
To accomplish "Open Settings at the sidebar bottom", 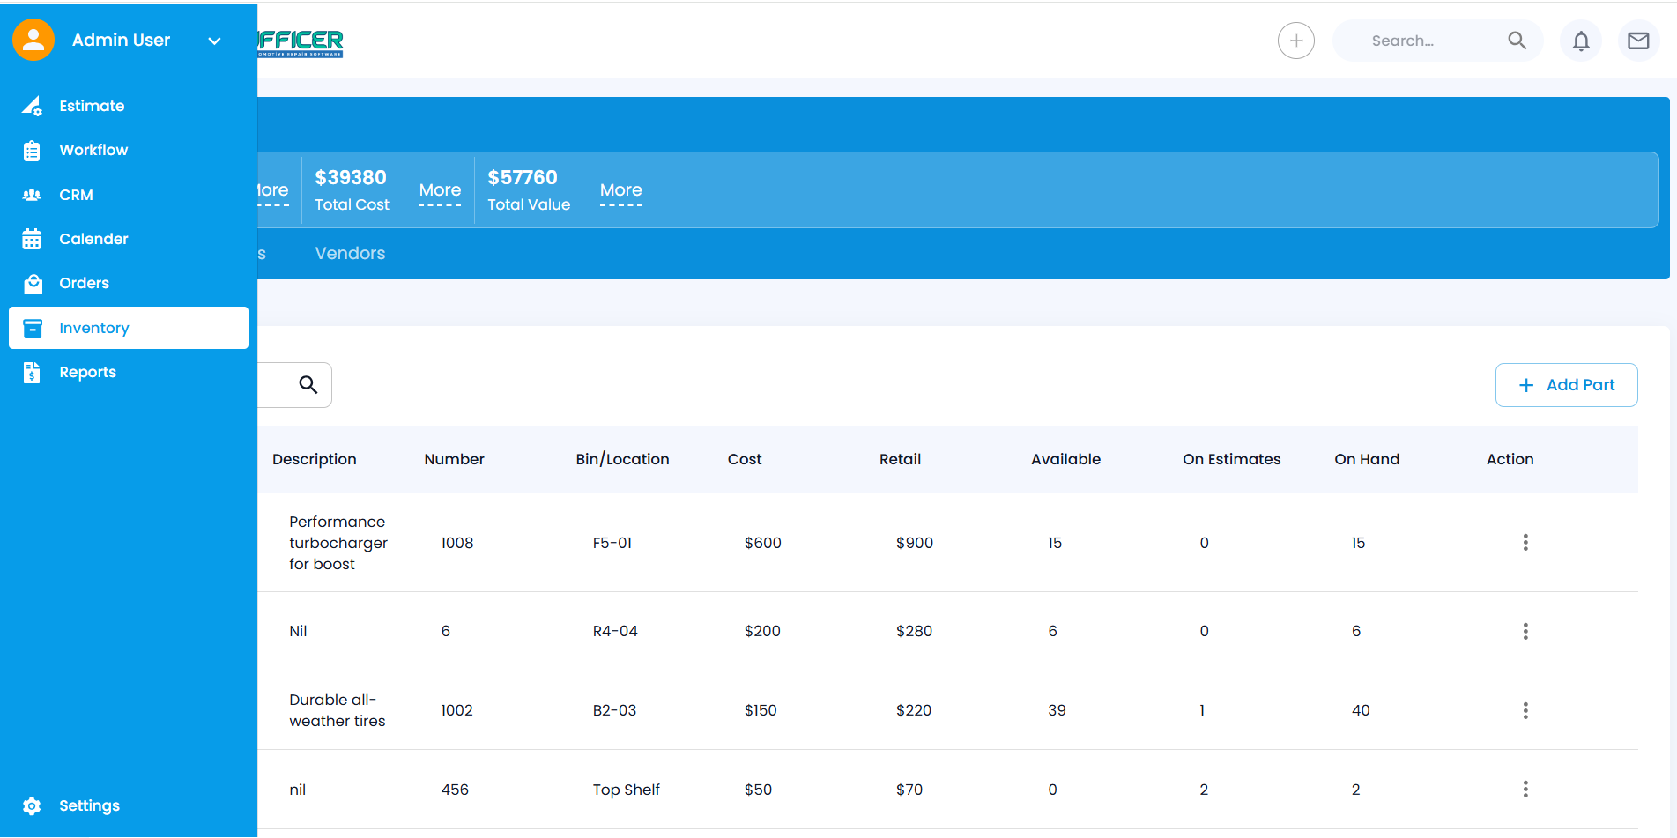I will click(89, 805).
